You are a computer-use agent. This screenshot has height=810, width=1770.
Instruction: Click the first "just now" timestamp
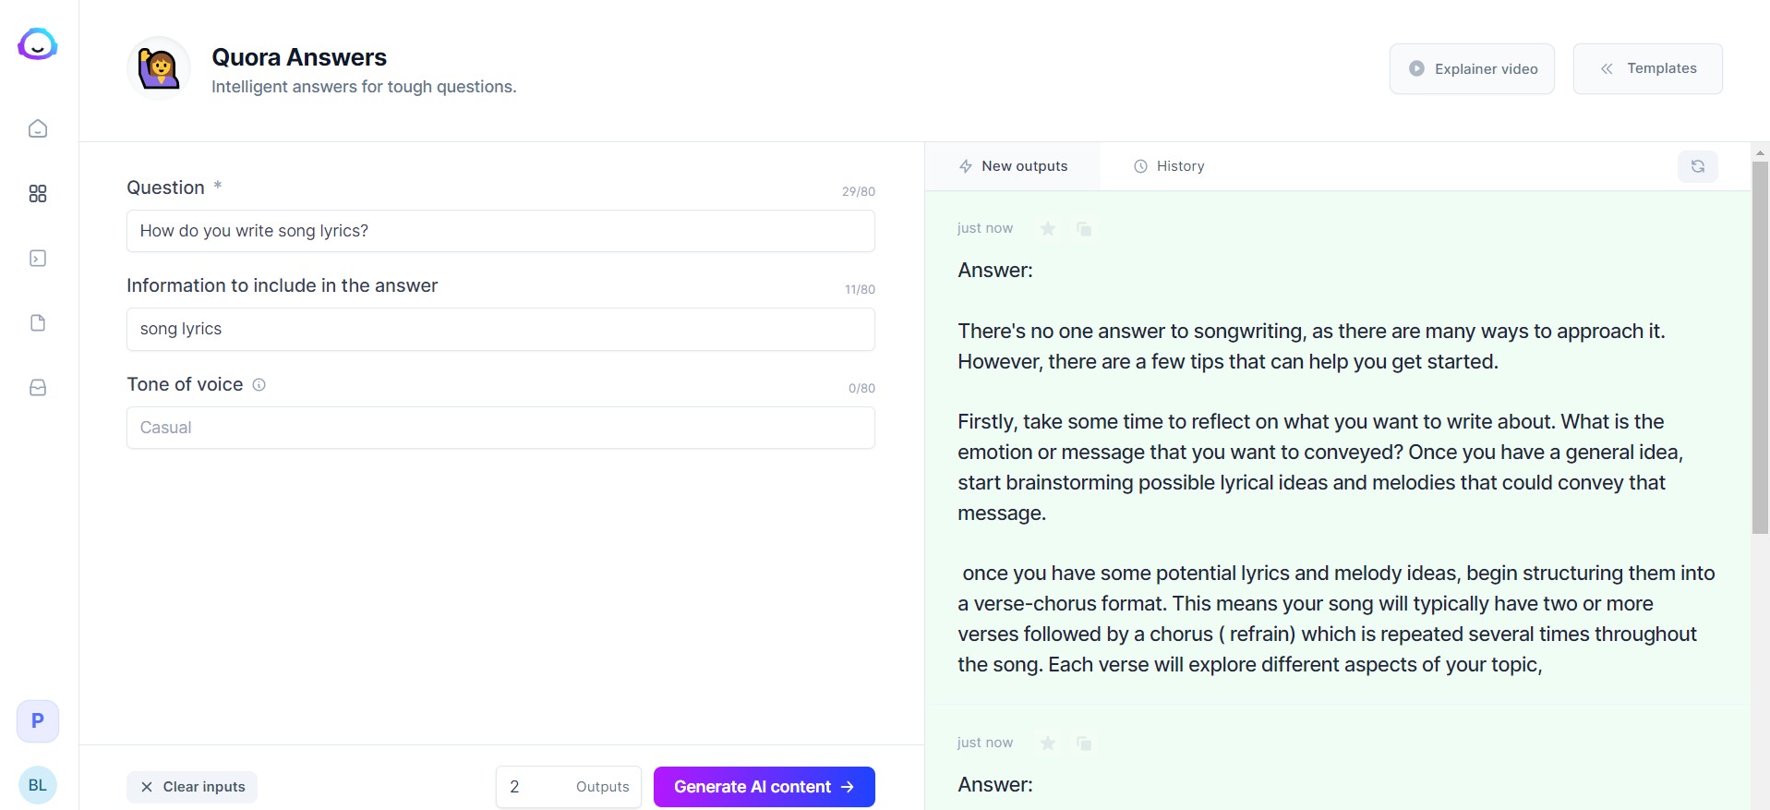coord(985,228)
